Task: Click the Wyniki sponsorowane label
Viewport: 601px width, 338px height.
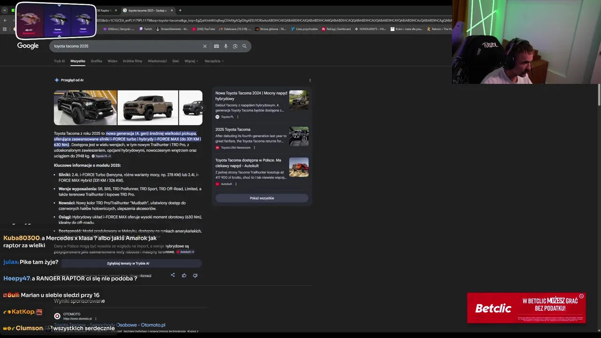Action: pos(79,301)
